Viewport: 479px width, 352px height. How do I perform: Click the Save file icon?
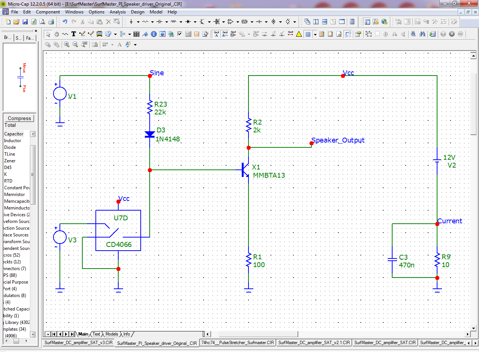point(25,22)
